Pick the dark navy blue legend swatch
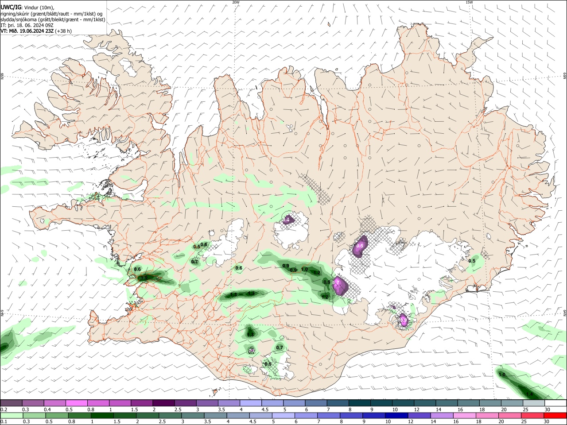The width and height of the screenshot is (567, 425). [396, 415]
